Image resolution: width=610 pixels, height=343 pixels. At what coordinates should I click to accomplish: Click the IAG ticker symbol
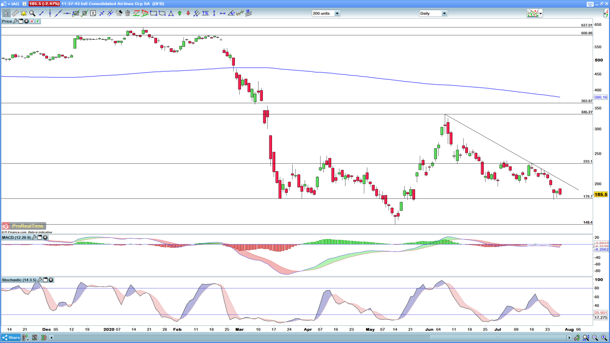click(15, 4)
